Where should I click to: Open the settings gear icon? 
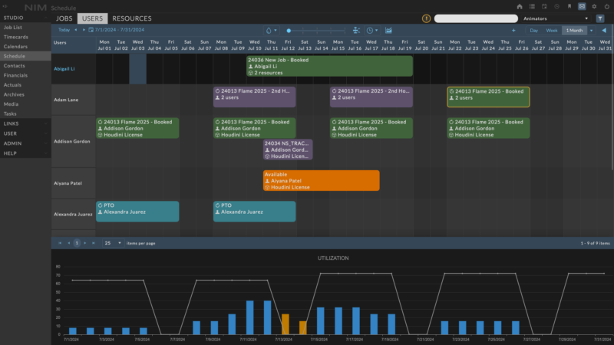pyautogui.click(x=594, y=7)
